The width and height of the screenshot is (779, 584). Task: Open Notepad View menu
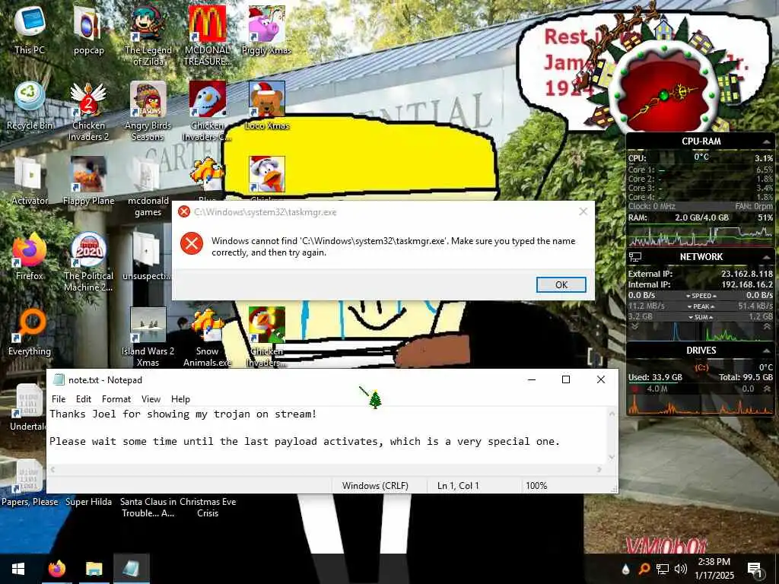151,398
